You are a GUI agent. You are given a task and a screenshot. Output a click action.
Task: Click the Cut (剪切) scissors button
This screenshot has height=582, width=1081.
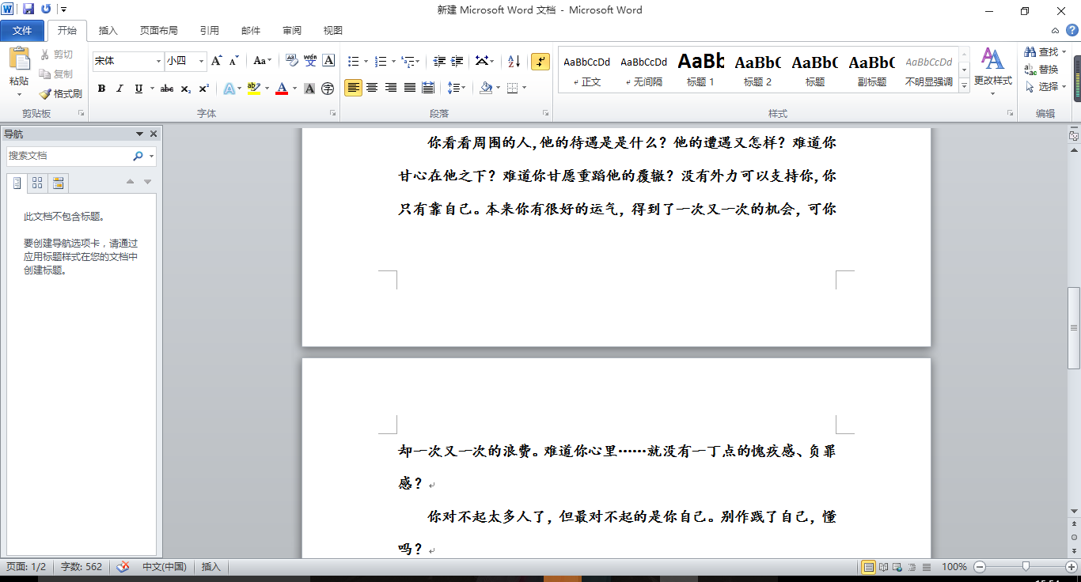tap(57, 55)
